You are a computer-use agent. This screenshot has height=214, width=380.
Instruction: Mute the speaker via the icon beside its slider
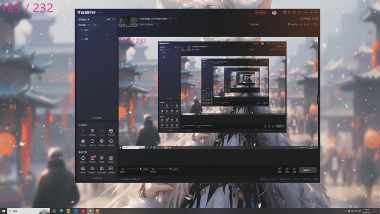tap(153, 169)
